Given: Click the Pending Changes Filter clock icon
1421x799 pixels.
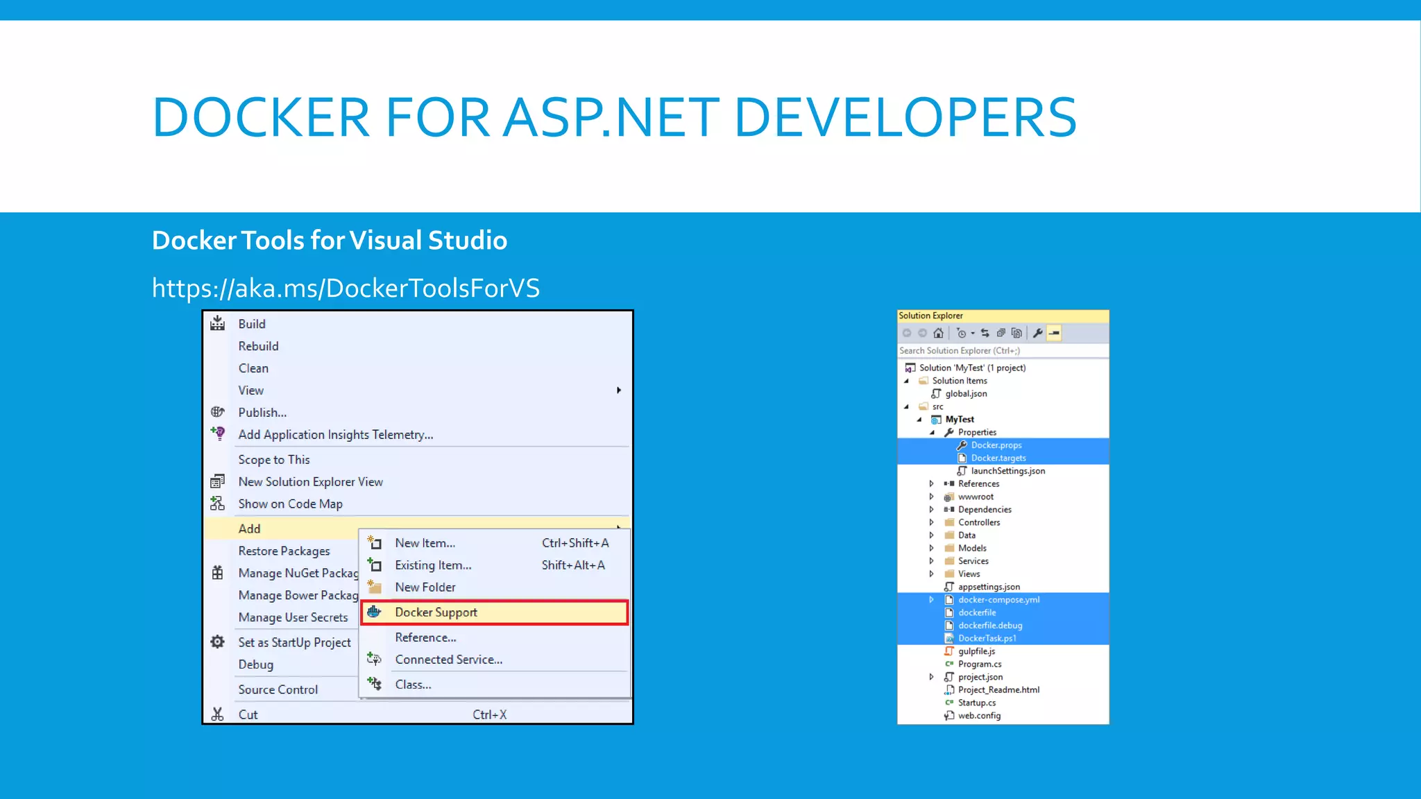Looking at the screenshot, I should click(961, 333).
